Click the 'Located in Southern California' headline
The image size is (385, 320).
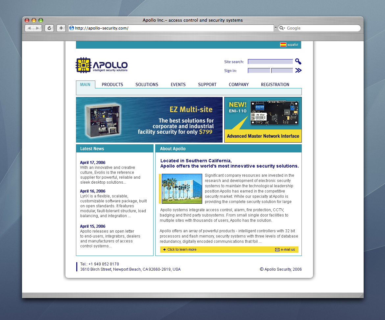point(196,161)
